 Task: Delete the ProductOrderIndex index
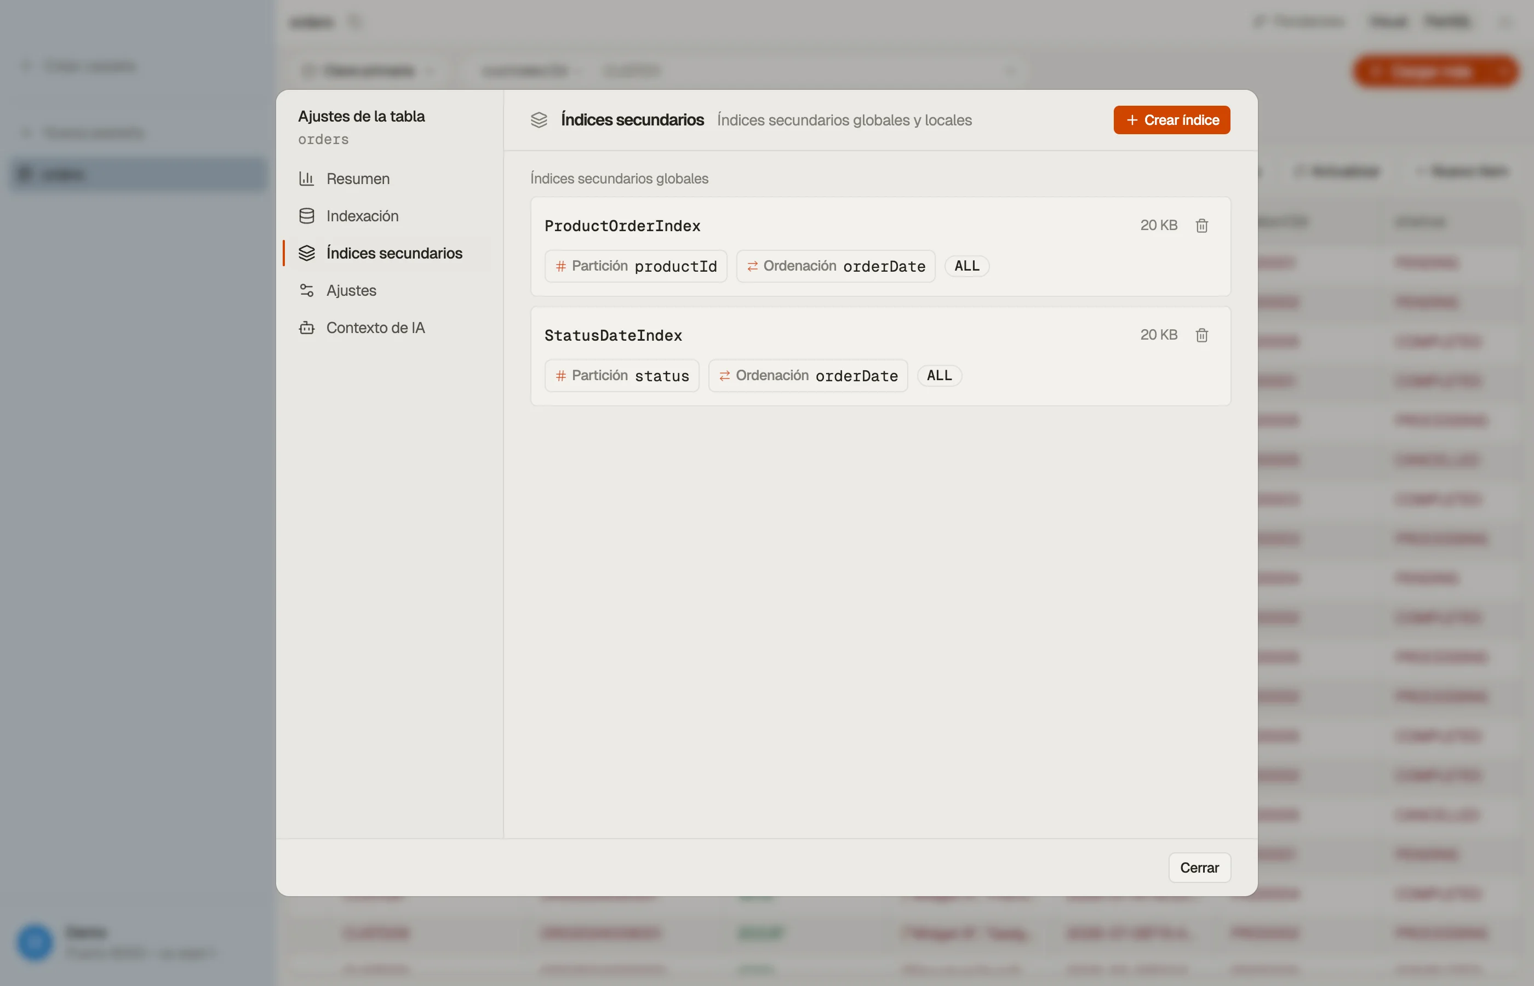point(1201,225)
